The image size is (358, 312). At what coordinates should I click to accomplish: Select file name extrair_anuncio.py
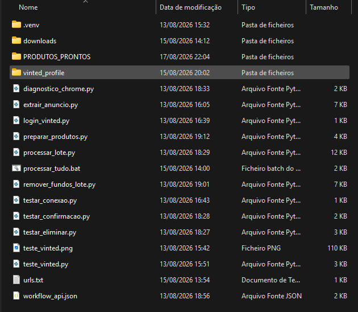point(51,105)
